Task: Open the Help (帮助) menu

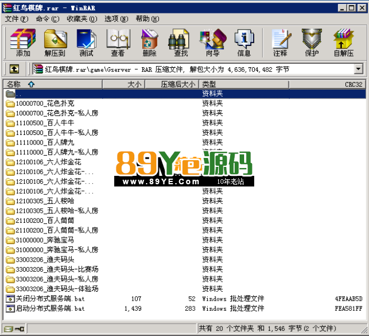Action: pos(147,19)
